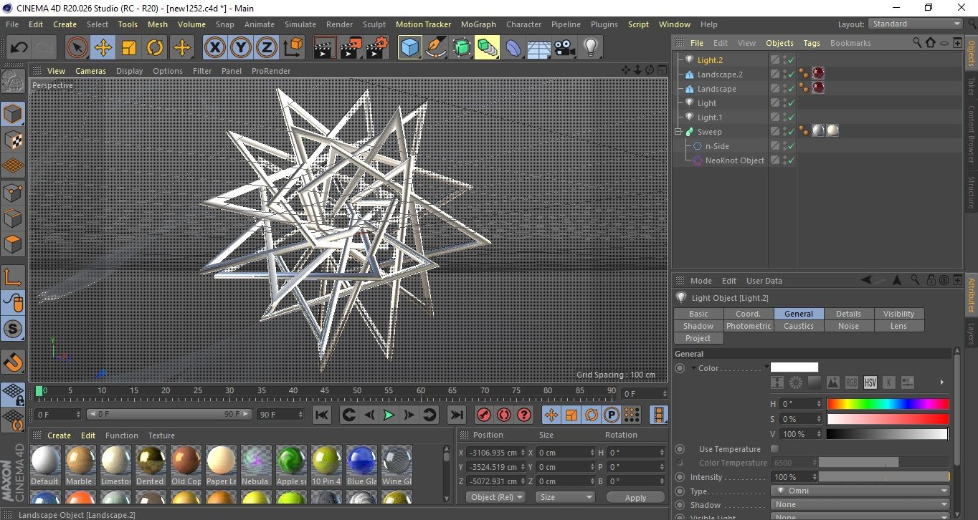Expand the Color disclosure triangle

694,368
